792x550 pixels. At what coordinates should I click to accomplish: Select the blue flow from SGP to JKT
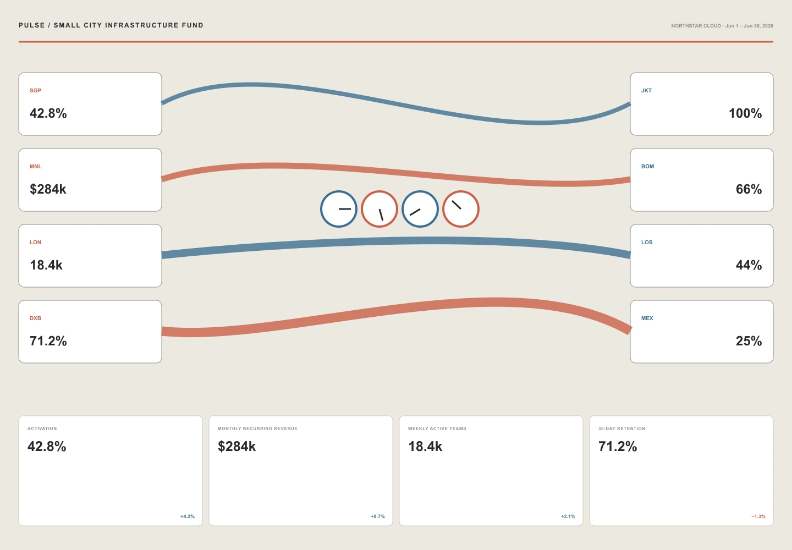[396, 103]
